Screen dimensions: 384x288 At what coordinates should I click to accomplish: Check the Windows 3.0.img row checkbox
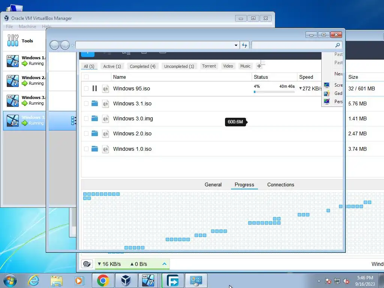[x=86, y=118]
